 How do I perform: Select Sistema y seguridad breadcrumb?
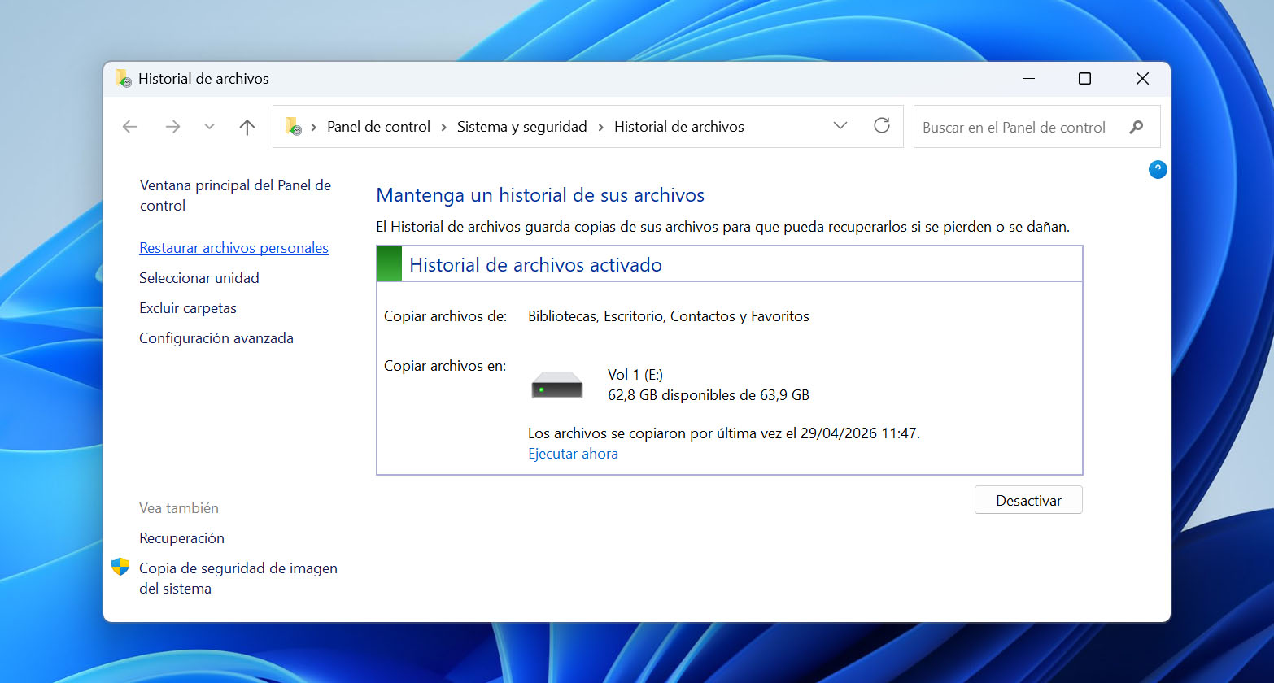click(521, 127)
